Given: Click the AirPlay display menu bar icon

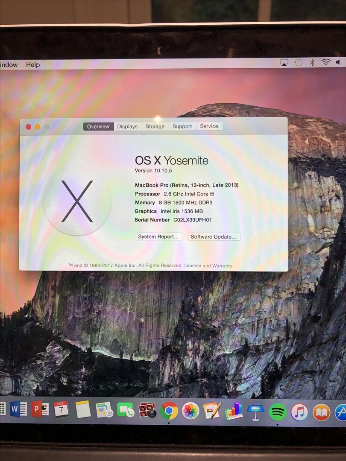Looking at the screenshot, I should pyautogui.click(x=284, y=62).
